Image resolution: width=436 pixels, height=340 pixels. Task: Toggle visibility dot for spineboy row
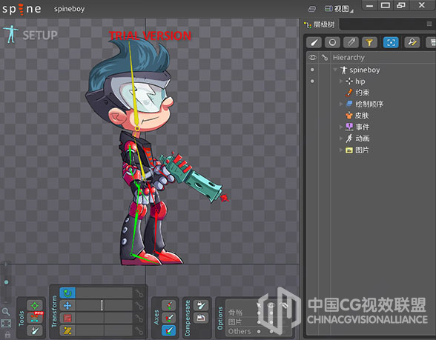pyautogui.click(x=312, y=70)
